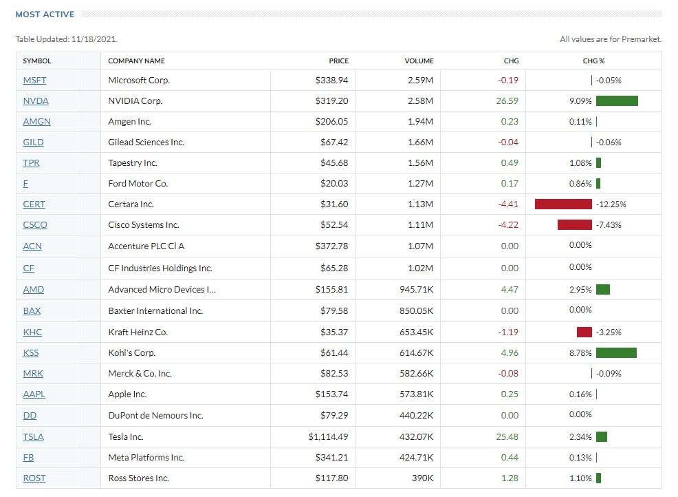Open the AMD ticker link

pyautogui.click(x=34, y=290)
